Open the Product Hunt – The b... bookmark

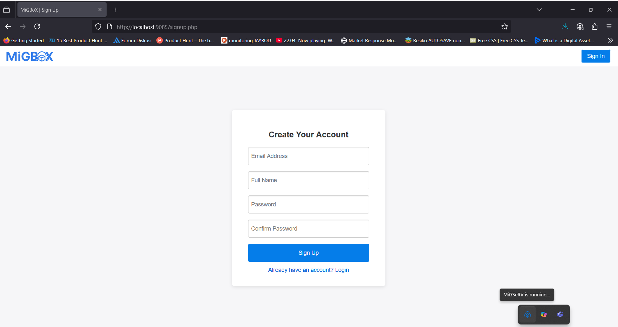[x=185, y=40]
